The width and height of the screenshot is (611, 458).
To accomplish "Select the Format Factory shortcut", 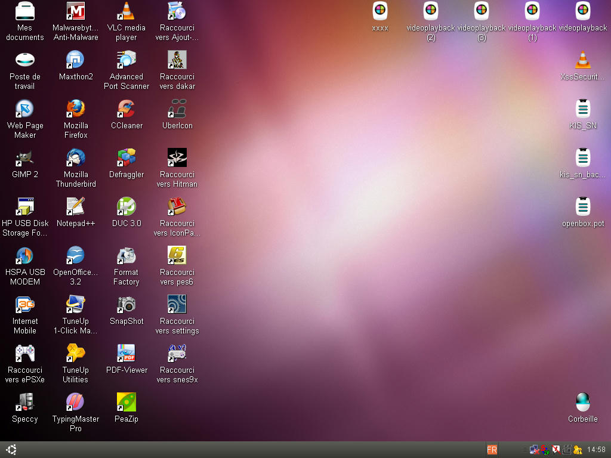I will pos(126,255).
